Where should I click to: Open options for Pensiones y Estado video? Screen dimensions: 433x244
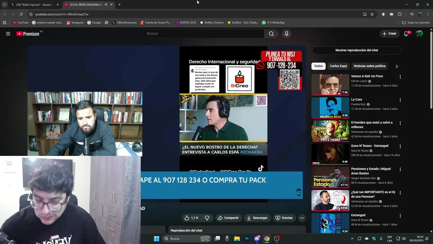400,169
